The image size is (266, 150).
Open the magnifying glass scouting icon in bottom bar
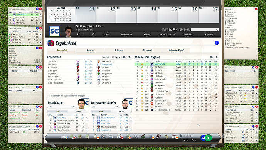(135, 136)
